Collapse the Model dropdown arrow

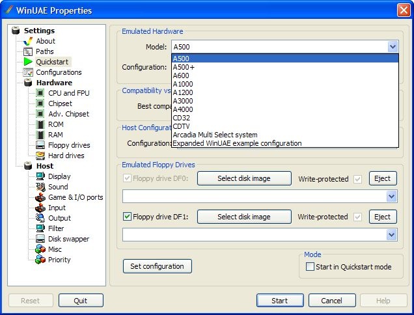pyautogui.click(x=392, y=47)
